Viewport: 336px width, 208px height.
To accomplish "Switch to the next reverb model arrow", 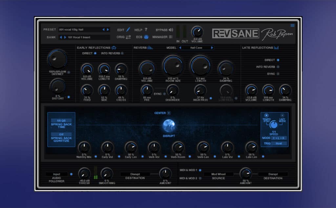I will coord(212,48).
